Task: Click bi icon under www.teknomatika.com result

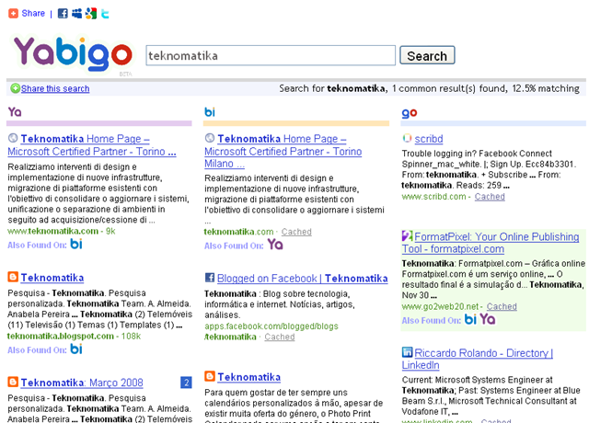Action: [76, 244]
